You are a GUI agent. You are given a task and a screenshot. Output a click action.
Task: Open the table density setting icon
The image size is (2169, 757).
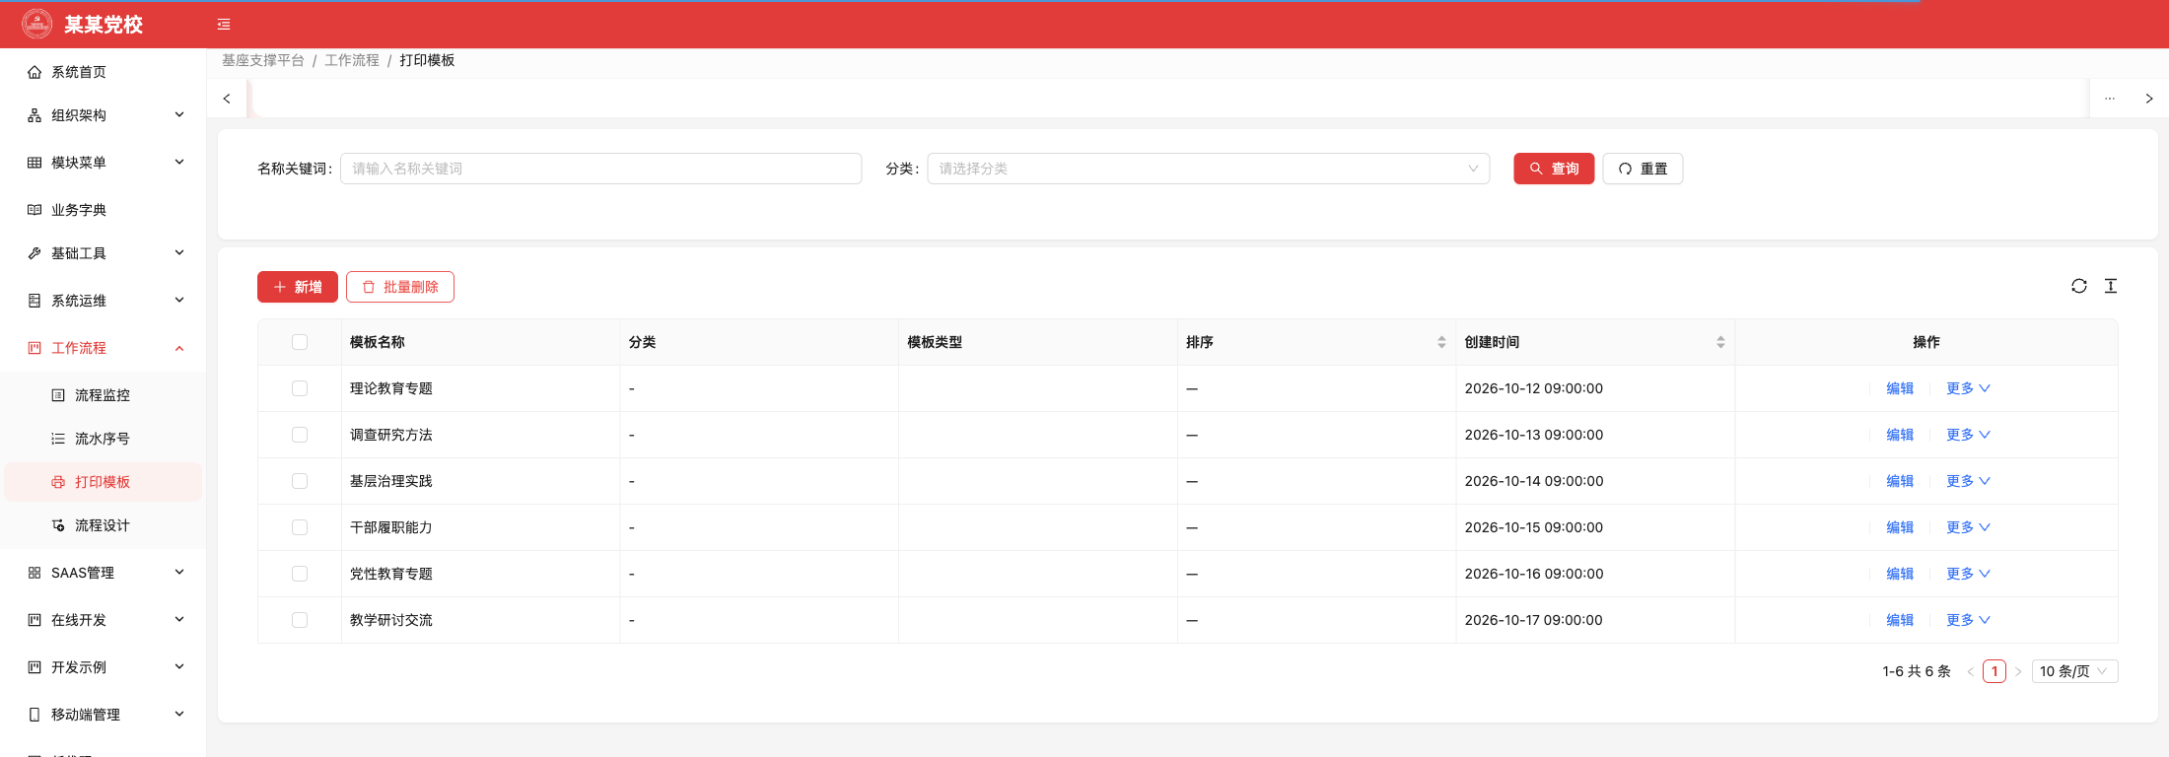click(x=2111, y=286)
